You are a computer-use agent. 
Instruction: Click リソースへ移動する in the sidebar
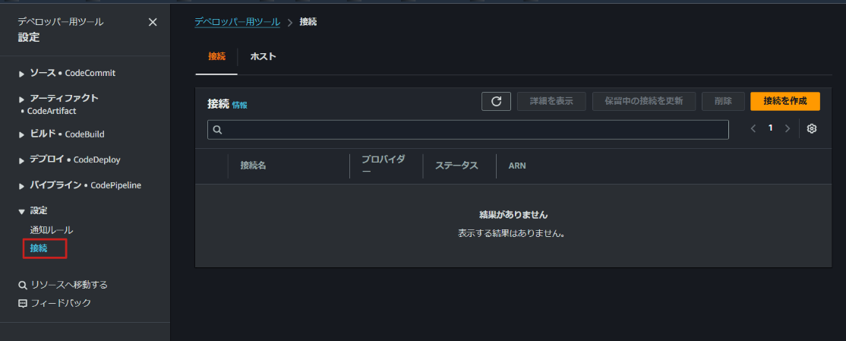click(x=69, y=285)
